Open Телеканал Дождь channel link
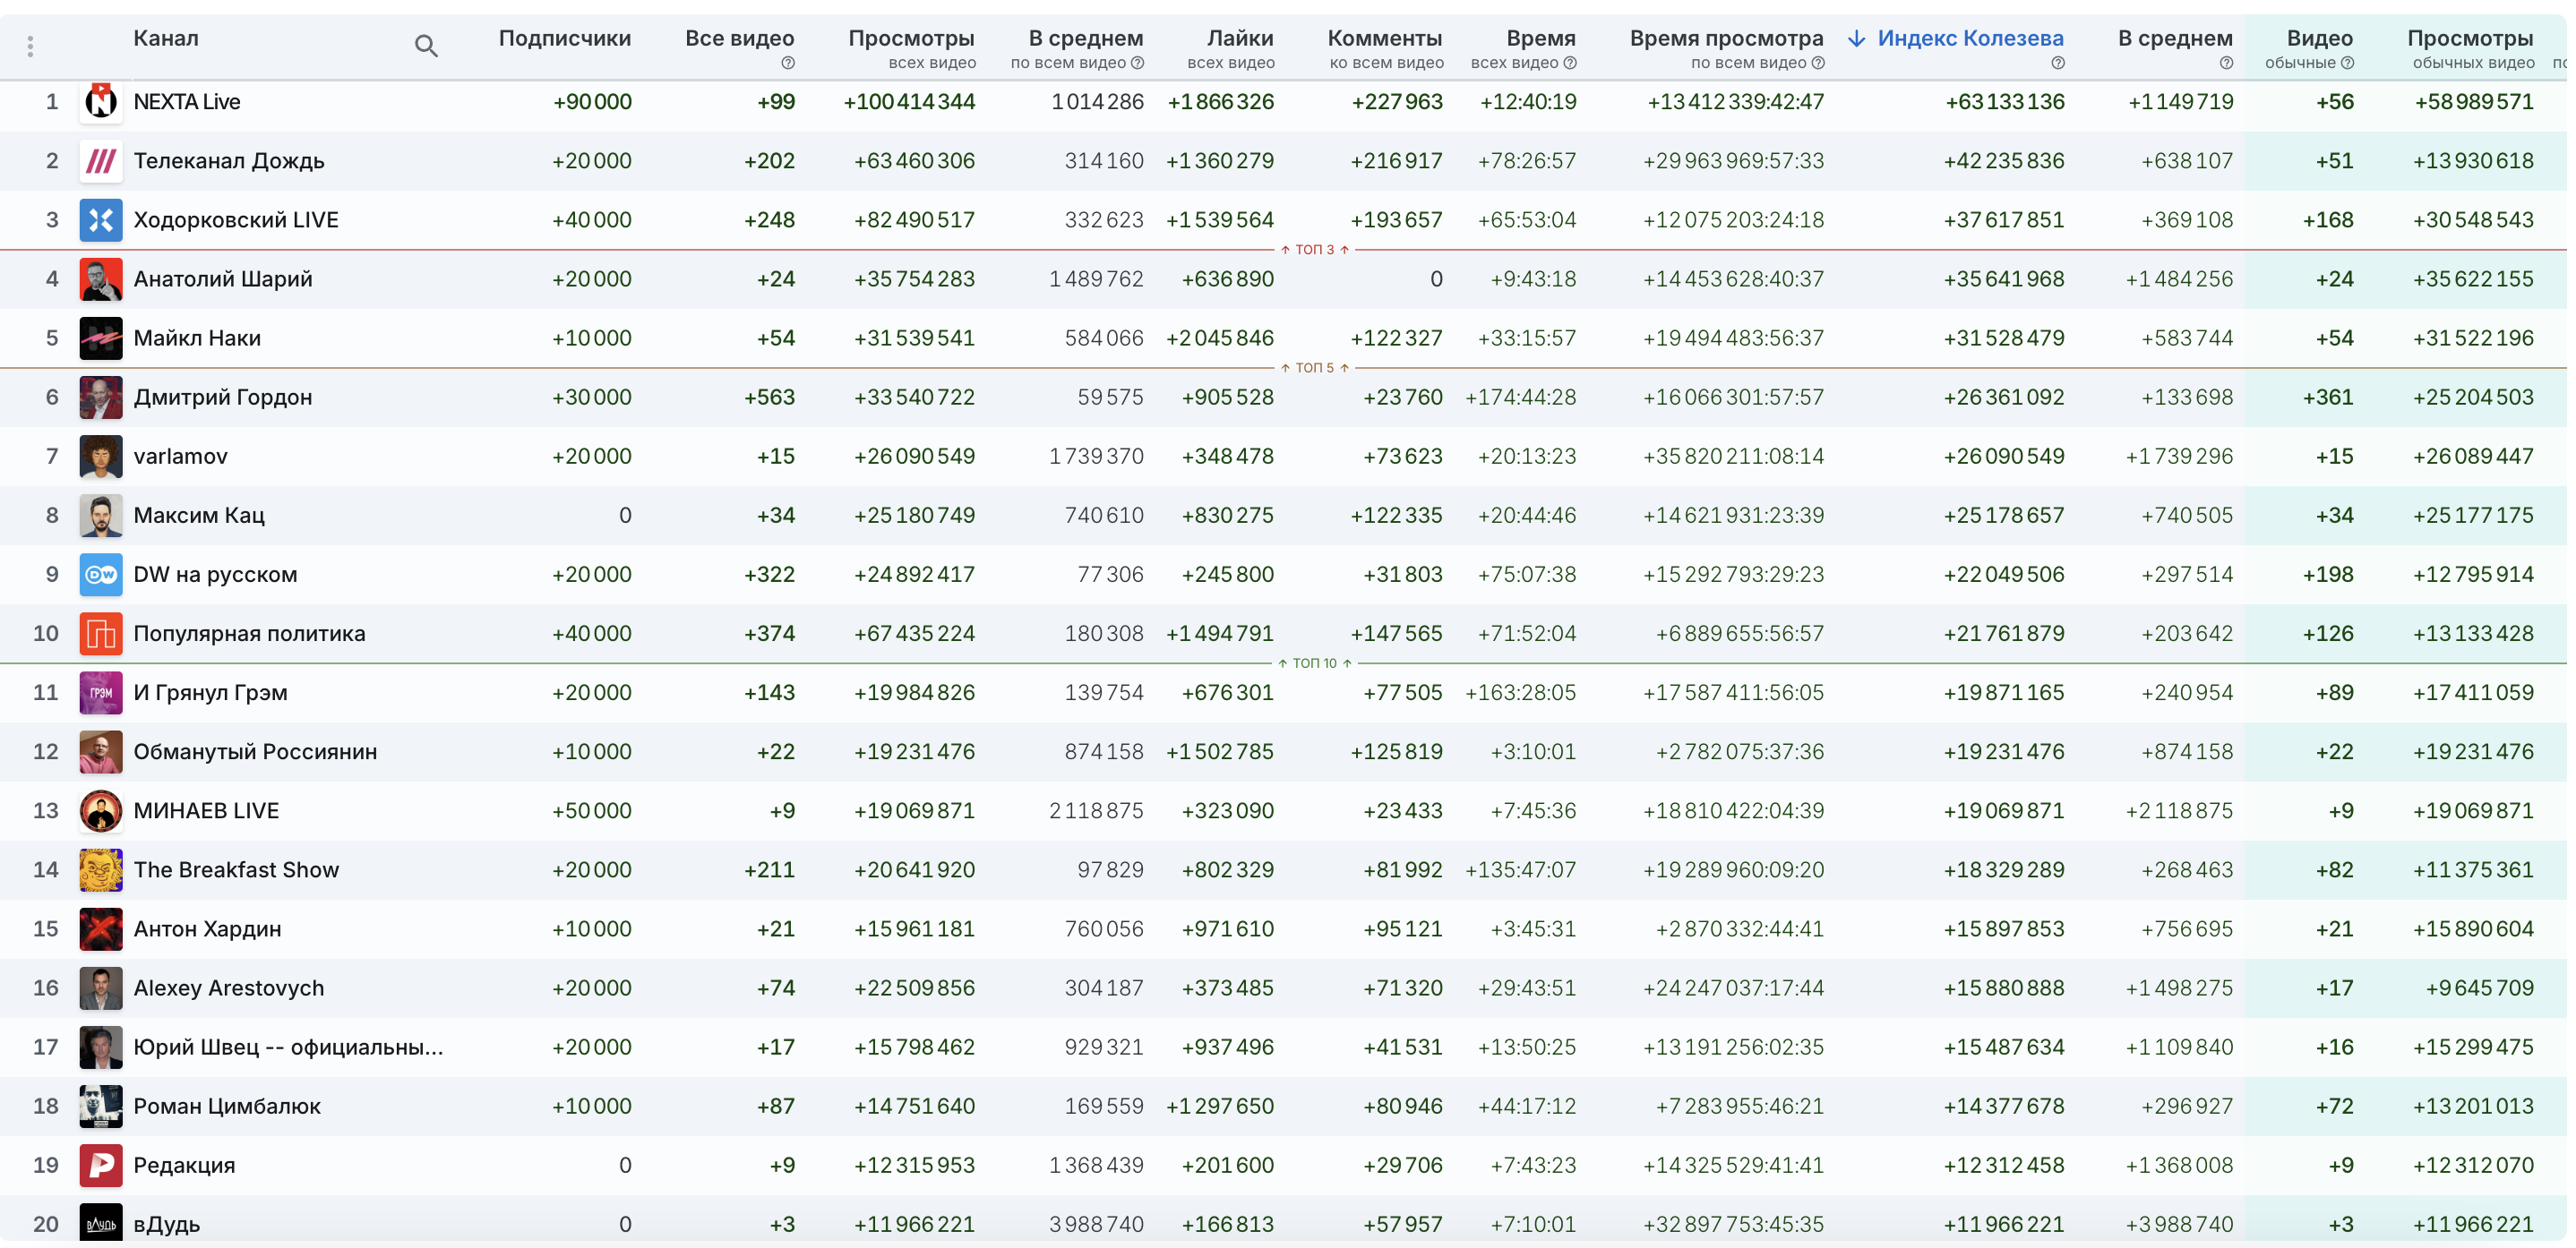This screenshot has width=2576, height=1248. (229, 161)
